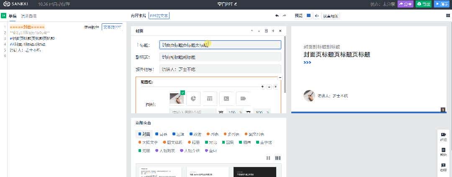Select 图文列表 page type
Viewport: 452px width, 177px height.
[254, 134]
